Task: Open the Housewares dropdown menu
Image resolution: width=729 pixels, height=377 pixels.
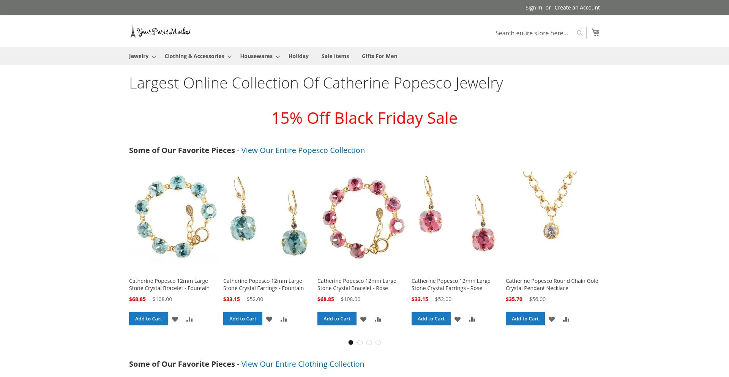Action: coord(260,56)
